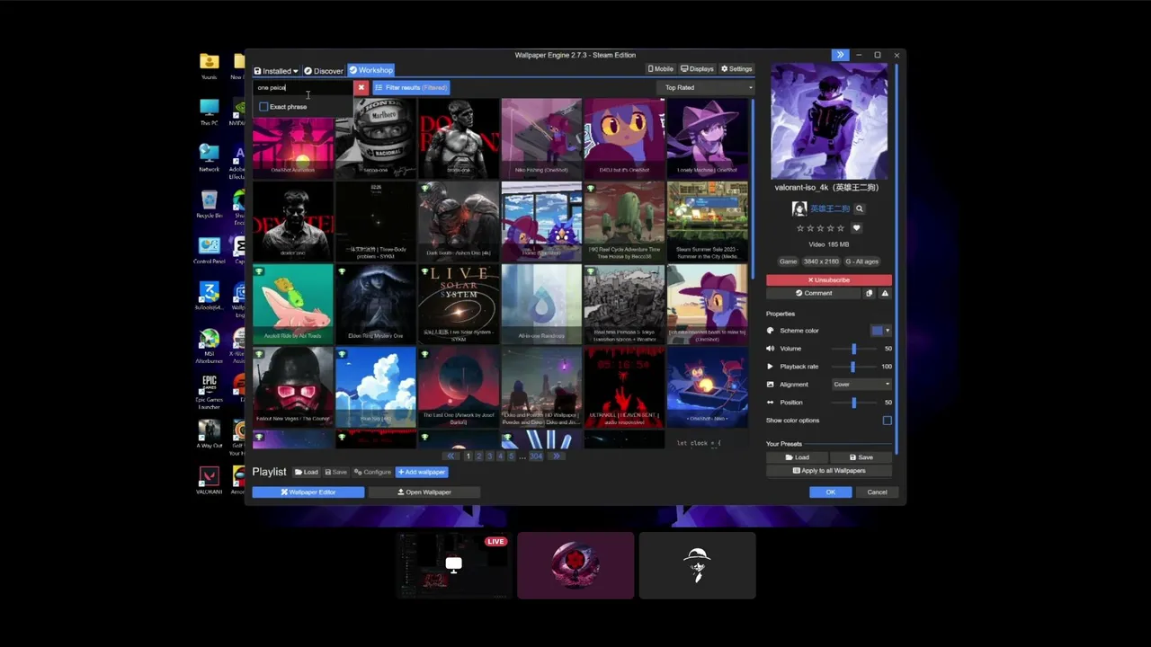
Task: Select the Lonely Machine OneShot wallpaper
Action: click(x=707, y=138)
